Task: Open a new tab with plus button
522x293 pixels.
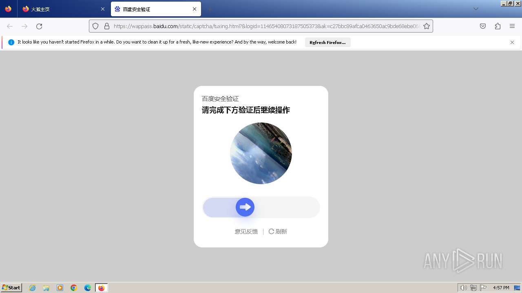Action: coord(210,9)
